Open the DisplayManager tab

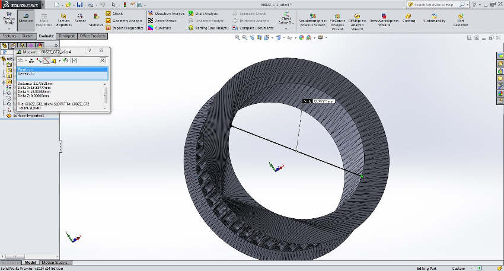tap(40, 46)
